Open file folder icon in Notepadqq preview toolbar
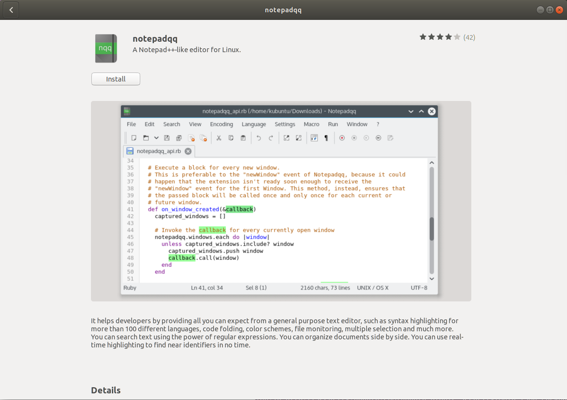The height and width of the screenshot is (400, 567). click(x=146, y=138)
